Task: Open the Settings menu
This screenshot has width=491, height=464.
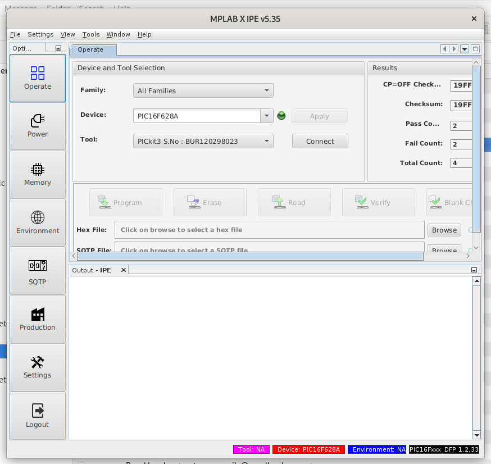Action: tap(40, 34)
